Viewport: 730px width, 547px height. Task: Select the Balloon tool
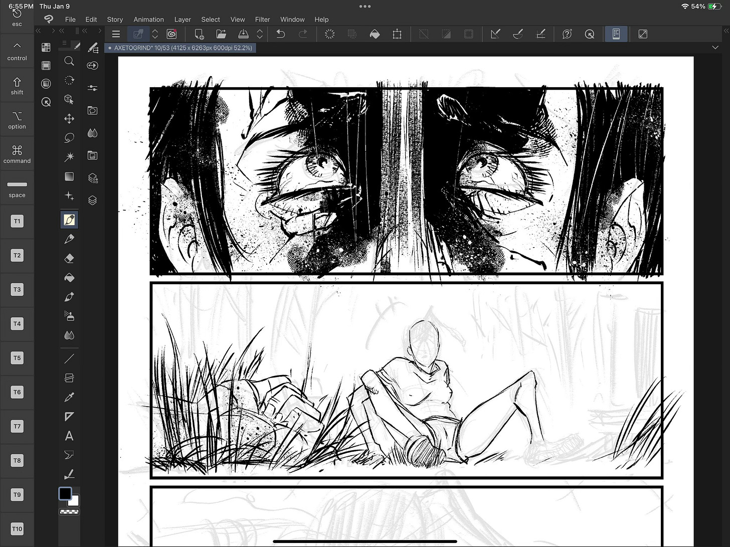point(69,455)
